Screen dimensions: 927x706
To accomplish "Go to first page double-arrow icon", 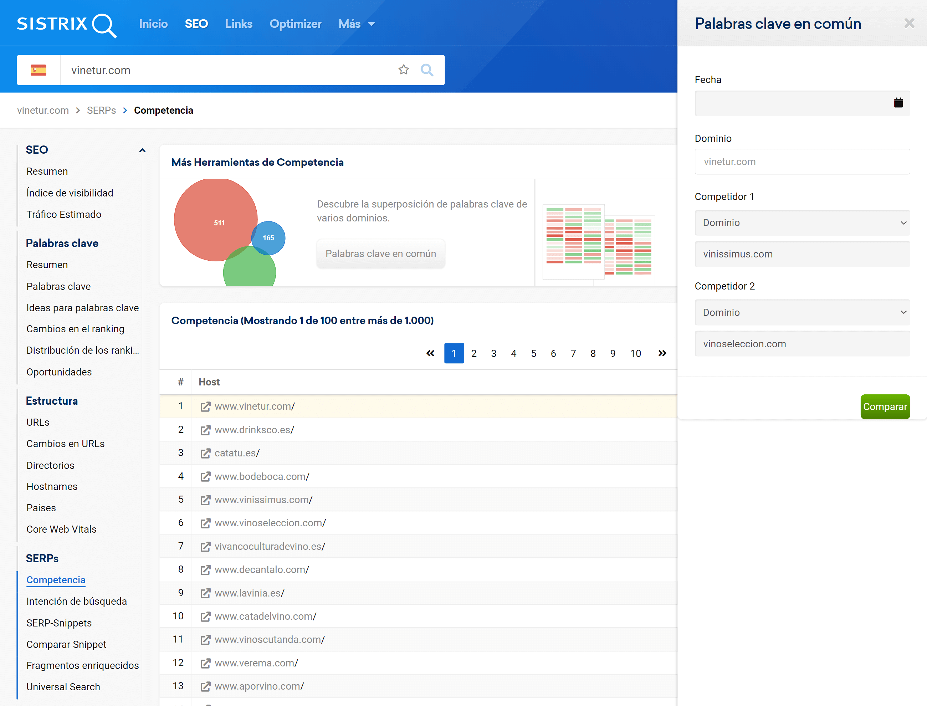I will [430, 353].
